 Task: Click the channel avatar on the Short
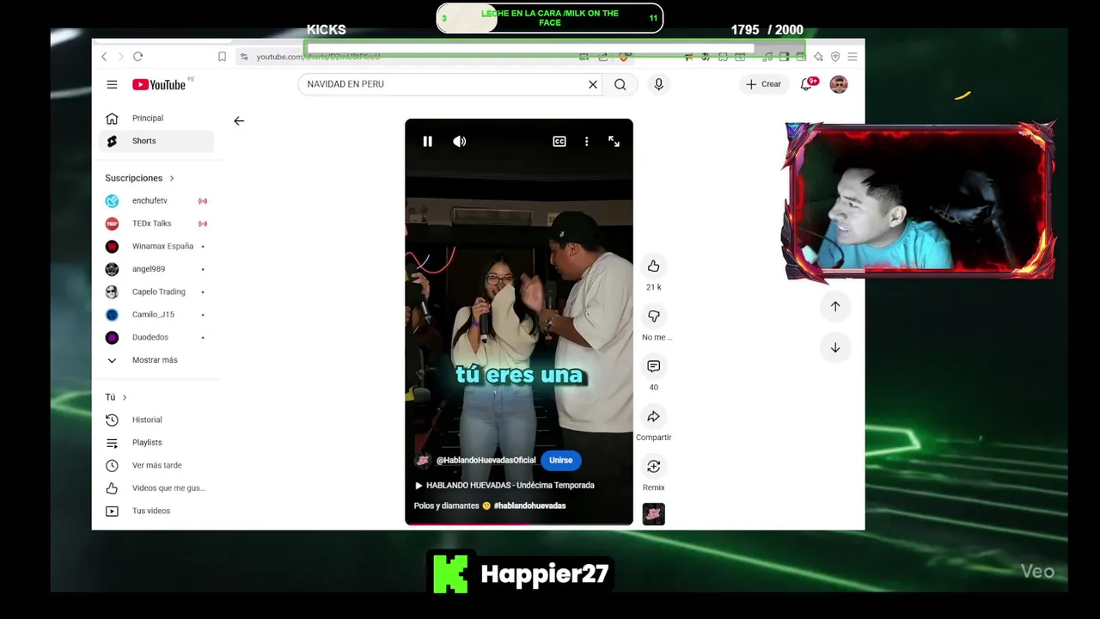423,460
